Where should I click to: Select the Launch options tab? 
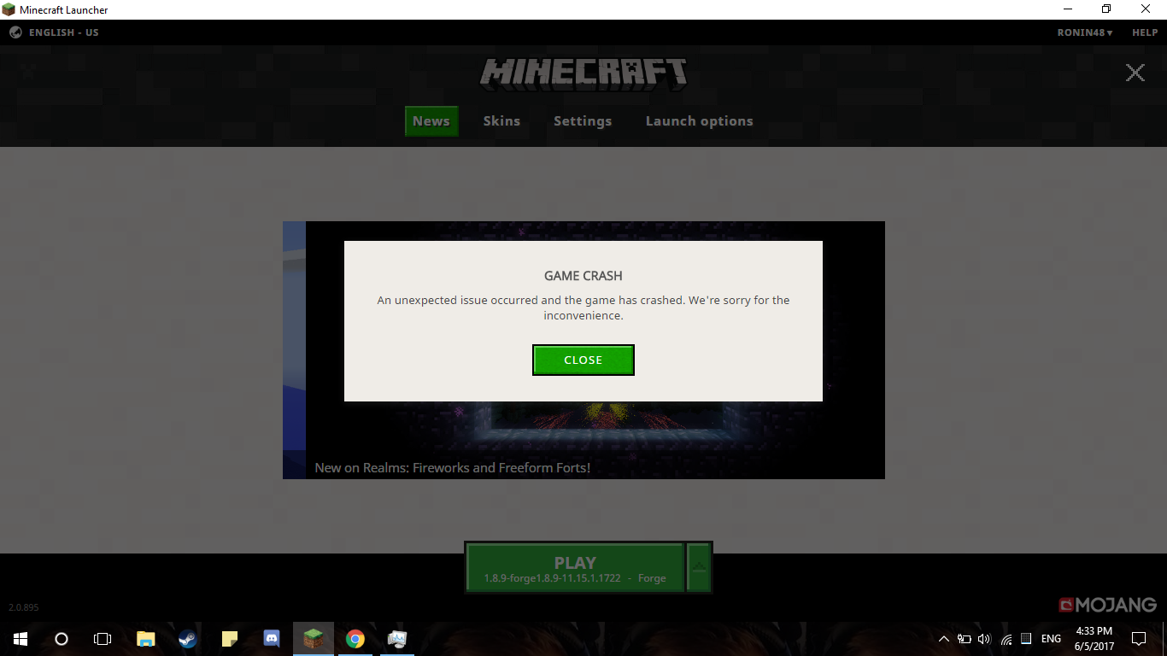pyautogui.click(x=700, y=121)
